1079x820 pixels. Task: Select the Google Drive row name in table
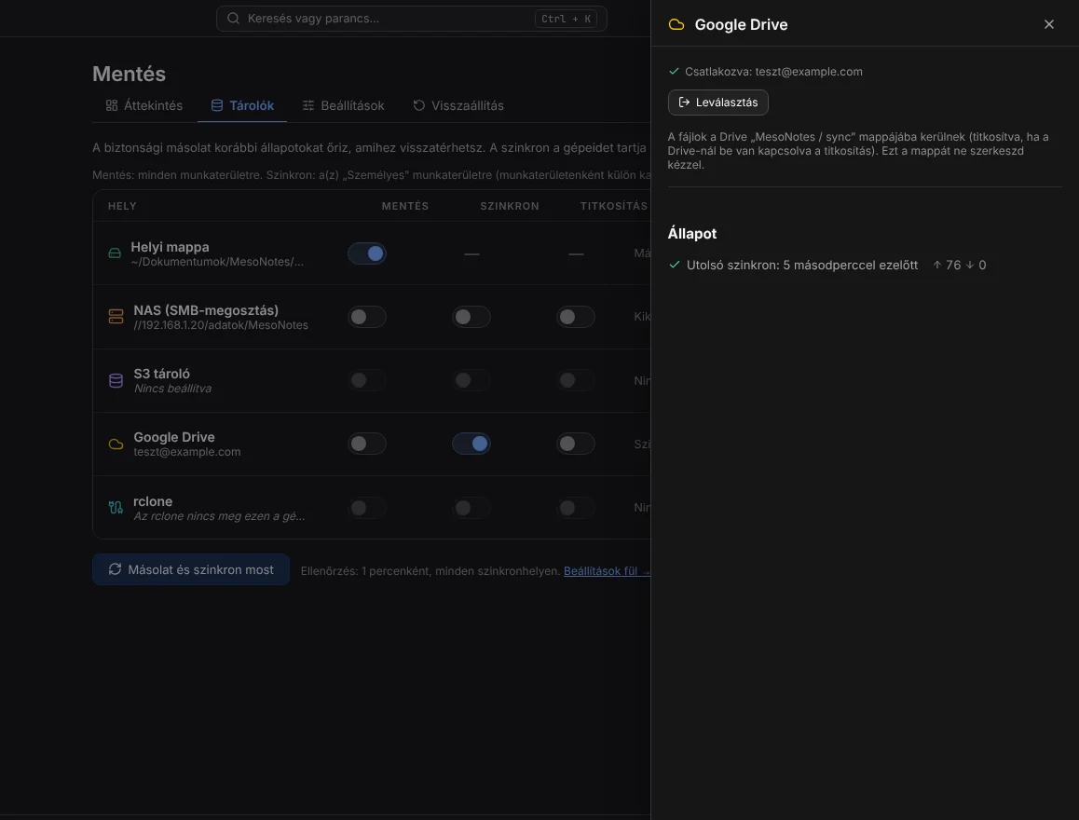point(174,437)
